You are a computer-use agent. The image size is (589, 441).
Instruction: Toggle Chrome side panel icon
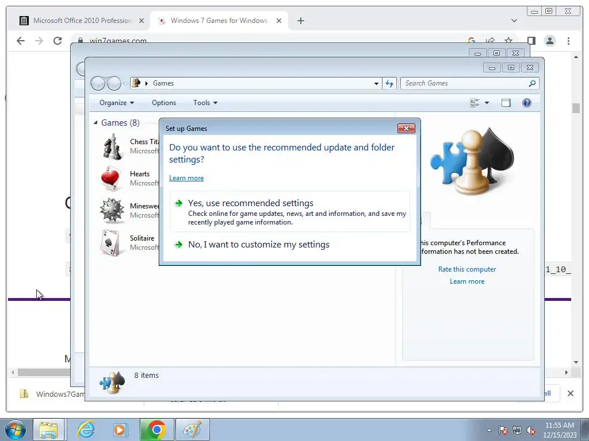(531, 41)
